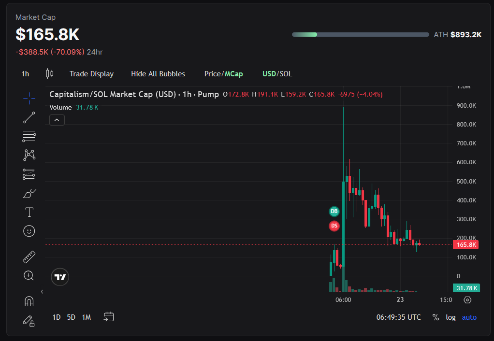Pick the brush drawing tool
Viewport: 494px width, 341px height.
tap(29, 193)
